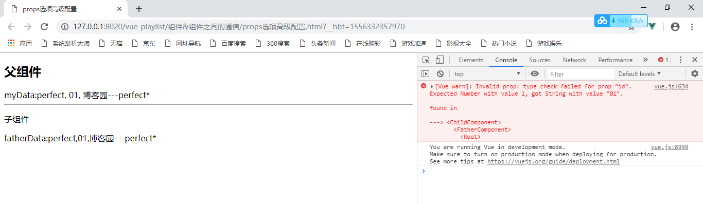703x204 pixels.
Task: Click the <FatherComponent> trace line
Action: (x=482, y=129)
